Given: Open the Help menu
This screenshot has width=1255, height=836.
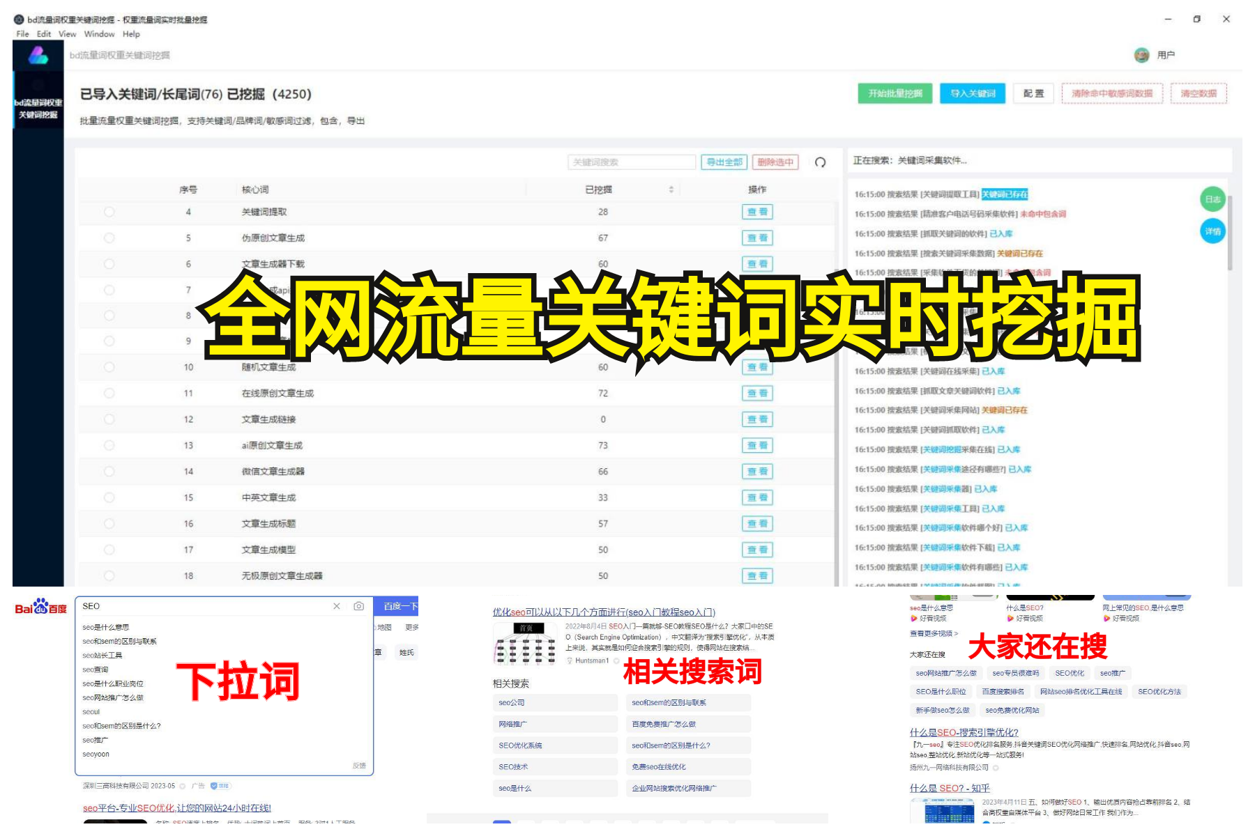Looking at the screenshot, I should point(130,34).
